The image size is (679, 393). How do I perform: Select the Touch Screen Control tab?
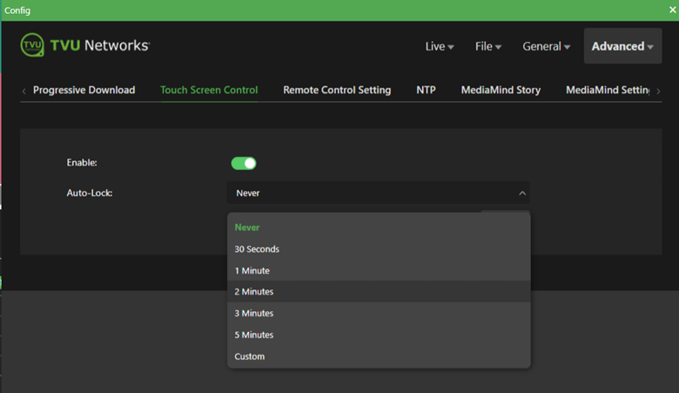pos(209,90)
